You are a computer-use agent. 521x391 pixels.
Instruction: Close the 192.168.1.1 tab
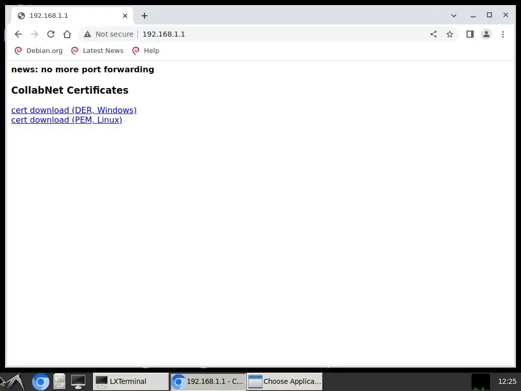click(125, 16)
